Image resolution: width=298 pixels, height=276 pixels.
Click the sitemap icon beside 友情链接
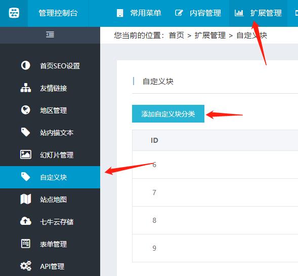pyautogui.click(x=26, y=88)
